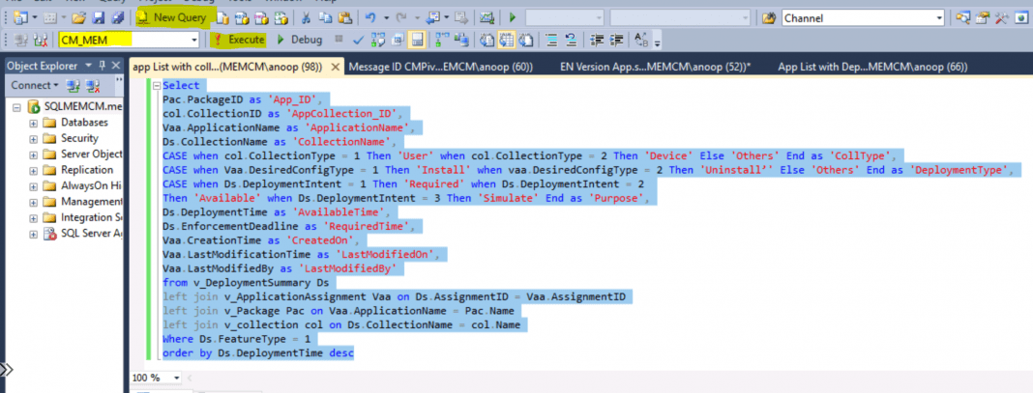Increase indent of selected lines
Viewport: 1033px width, 393px height.
click(x=616, y=40)
